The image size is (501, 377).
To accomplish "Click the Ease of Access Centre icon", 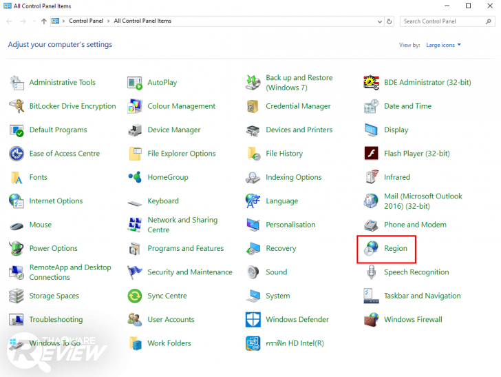I will [x=17, y=154].
